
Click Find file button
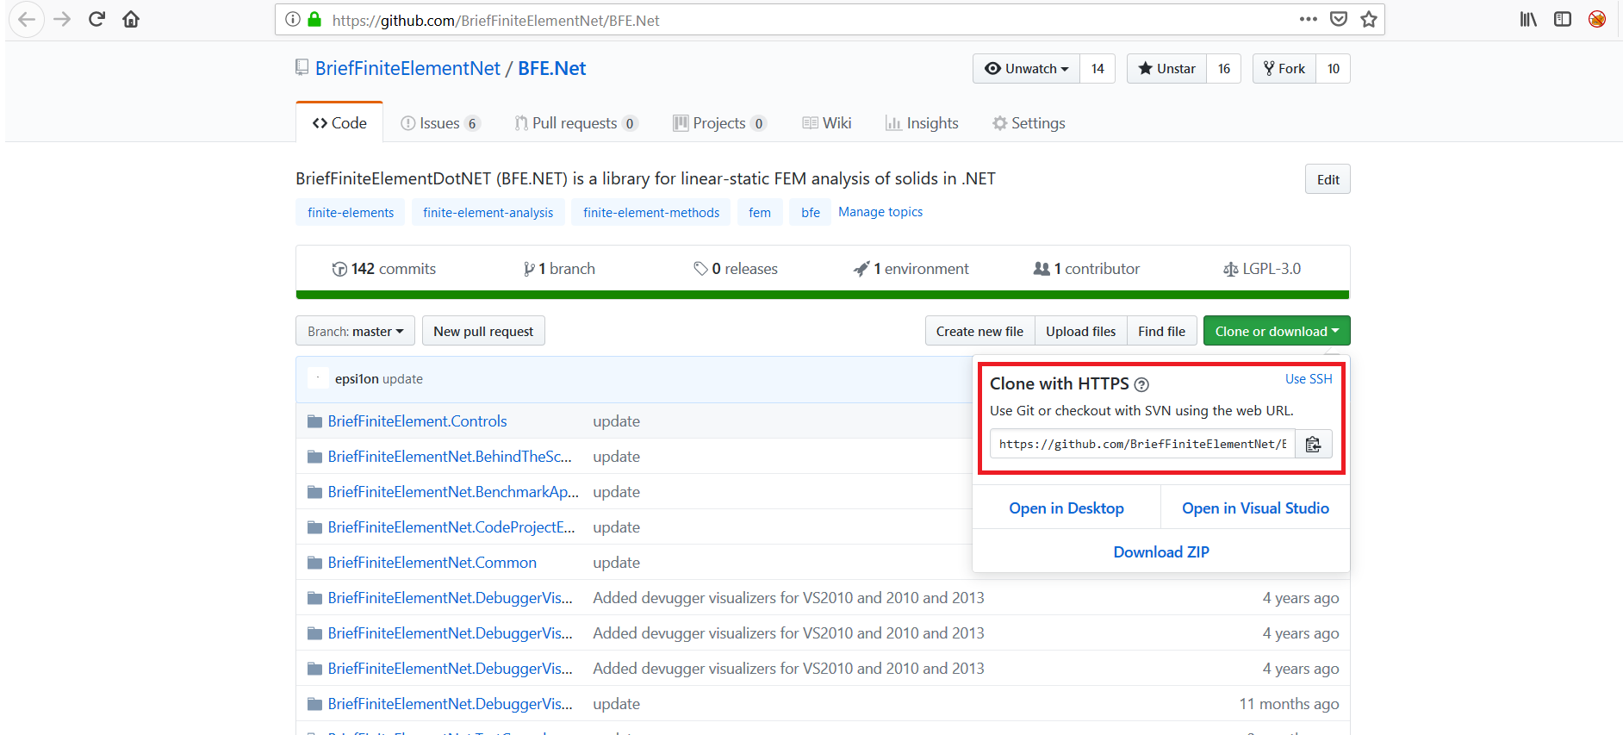1161,331
